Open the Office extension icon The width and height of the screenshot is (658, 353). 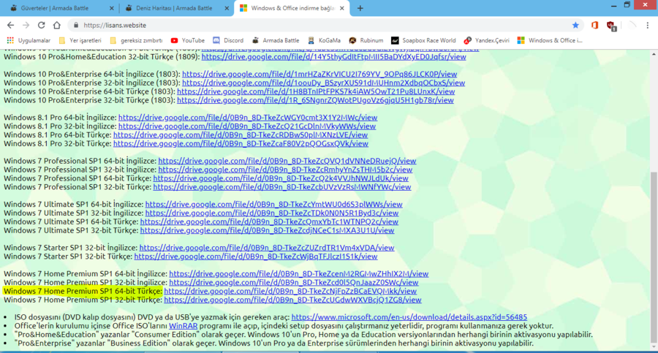pyautogui.click(x=594, y=25)
